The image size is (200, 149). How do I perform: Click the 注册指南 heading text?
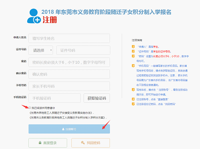click(137, 40)
